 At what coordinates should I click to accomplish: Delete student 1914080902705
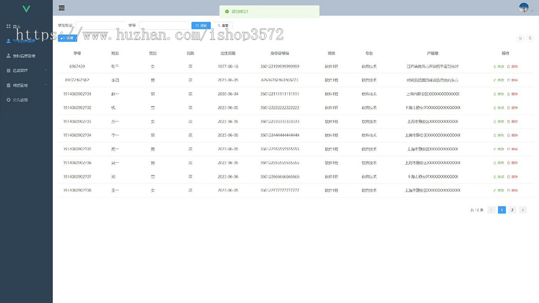coord(513,149)
